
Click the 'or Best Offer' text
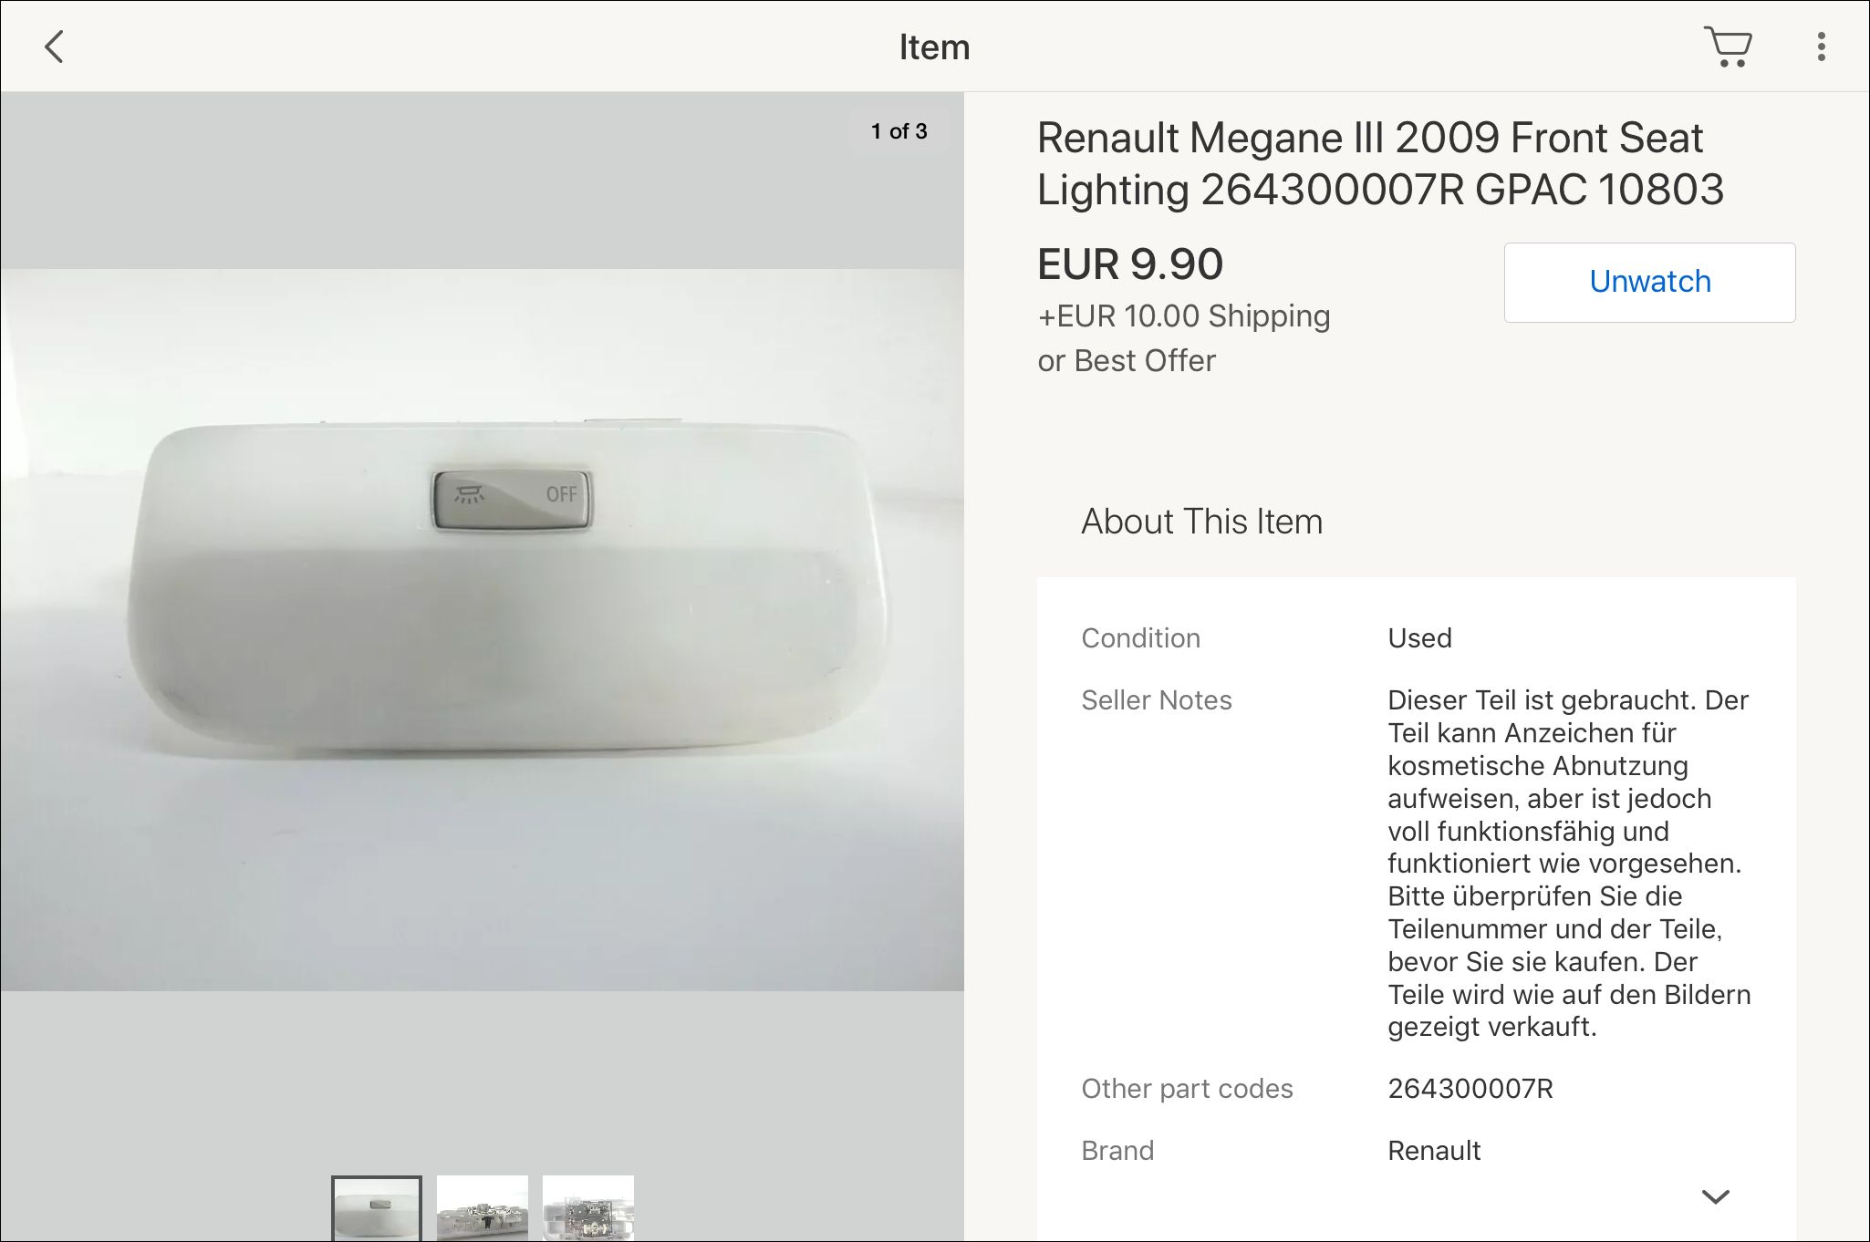(x=1127, y=361)
